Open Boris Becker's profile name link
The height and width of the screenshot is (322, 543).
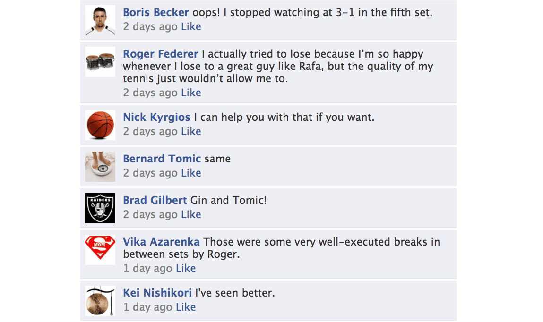pos(156,12)
